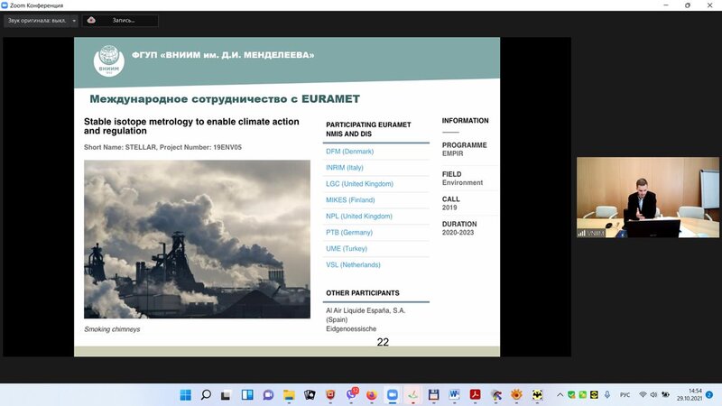
Task: Open the Windows Start menu
Action: pos(185,395)
